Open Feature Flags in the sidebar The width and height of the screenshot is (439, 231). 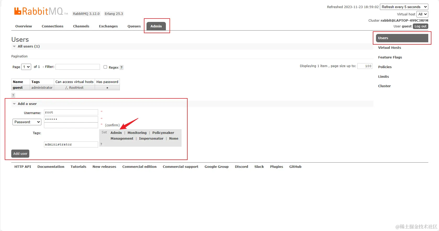tap(390, 57)
